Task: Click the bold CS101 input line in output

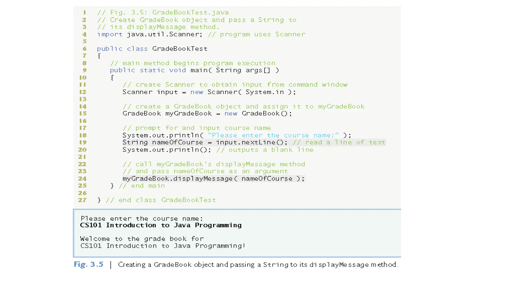Action: click(x=161, y=225)
